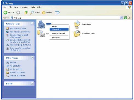Click the green Back arrow icon
The image size is (134, 100).
click(5, 13)
